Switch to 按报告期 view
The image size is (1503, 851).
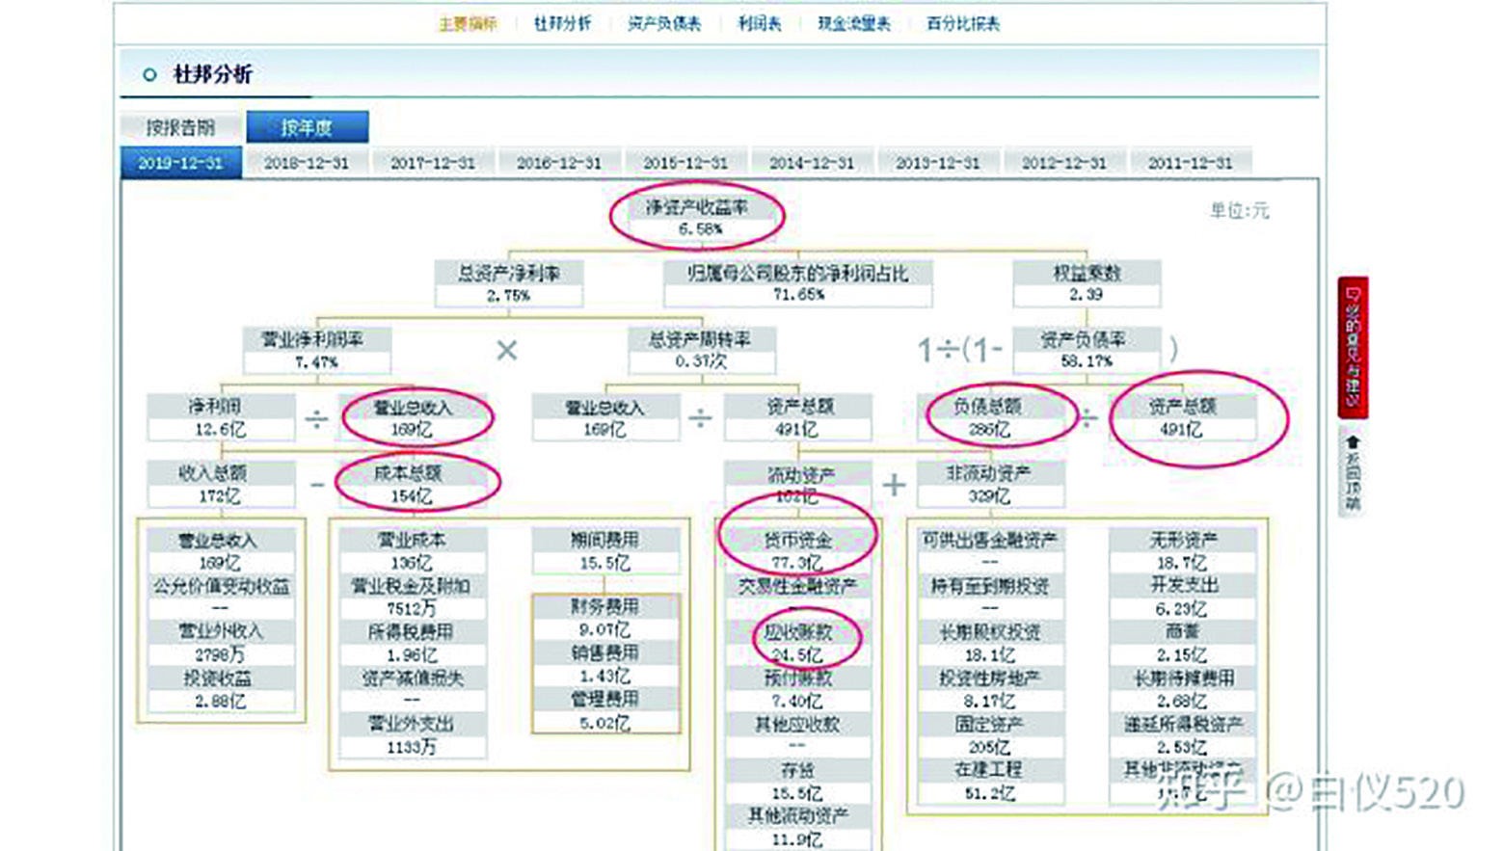pos(182,126)
